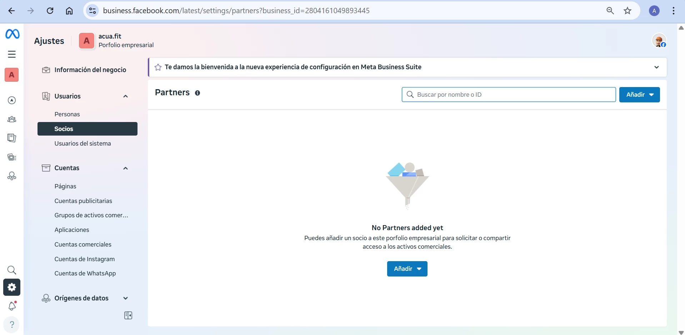Expand the Orígenes de datos section

(125, 298)
